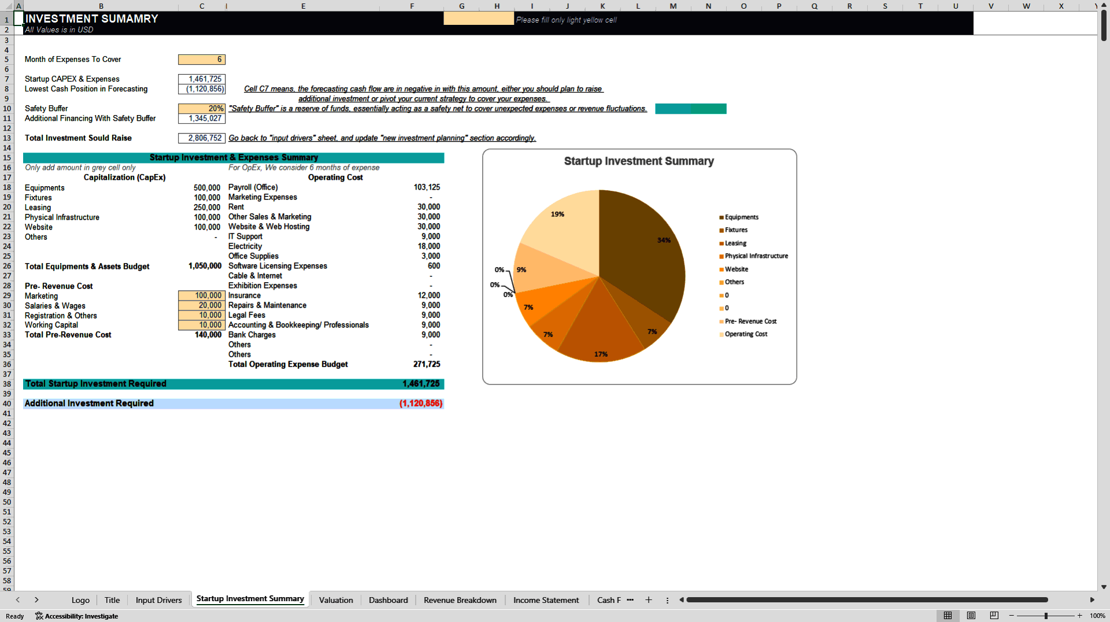This screenshot has height=622, width=1110.
Task: Open the Valuation sheet tab
Action: tap(336, 600)
